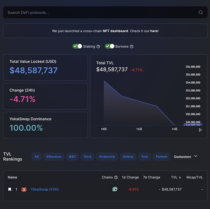The height and width of the screenshot is (209, 210).
Task: Sort by Mcap/TVL column
Action: click(194, 177)
